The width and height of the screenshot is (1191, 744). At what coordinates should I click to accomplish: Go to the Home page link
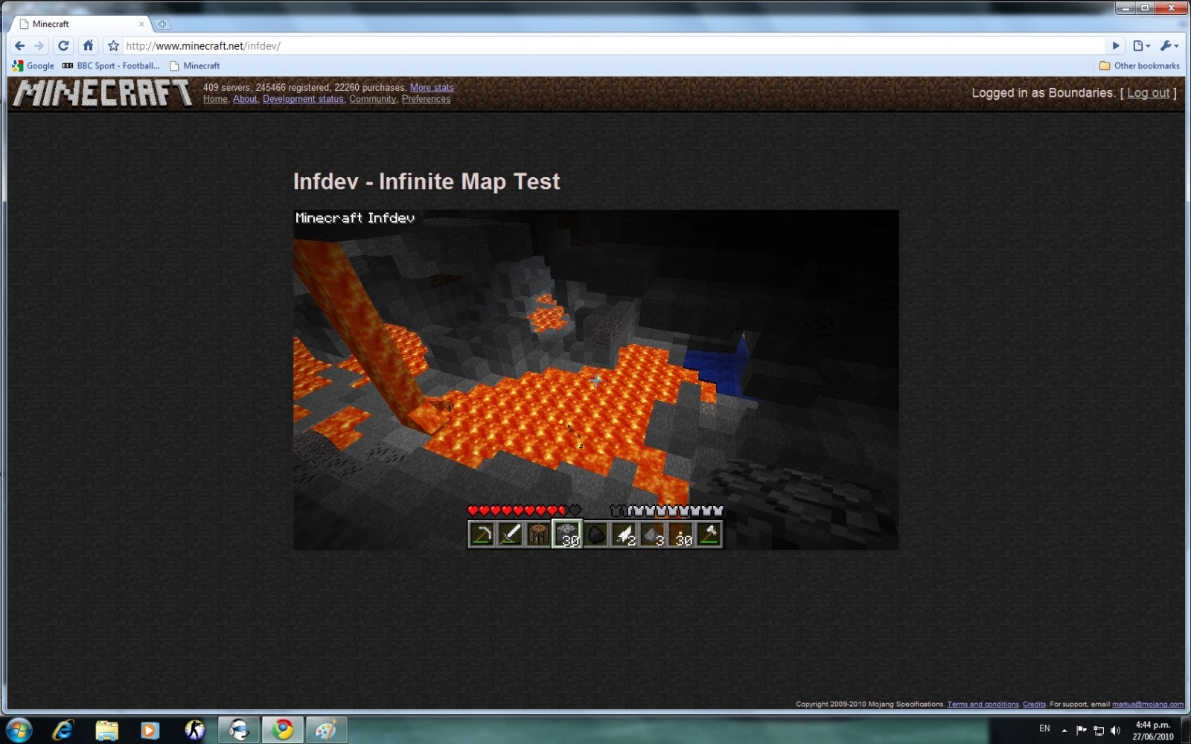click(215, 99)
